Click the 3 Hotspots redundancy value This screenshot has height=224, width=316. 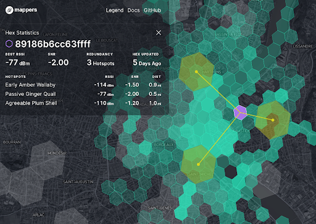pyautogui.click(x=101, y=62)
